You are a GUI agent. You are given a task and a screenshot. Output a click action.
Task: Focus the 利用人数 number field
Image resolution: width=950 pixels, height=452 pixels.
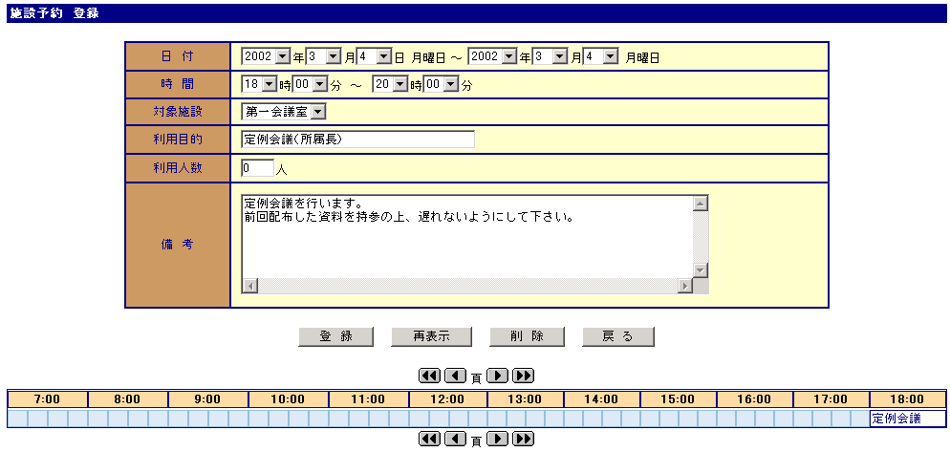(257, 168)
